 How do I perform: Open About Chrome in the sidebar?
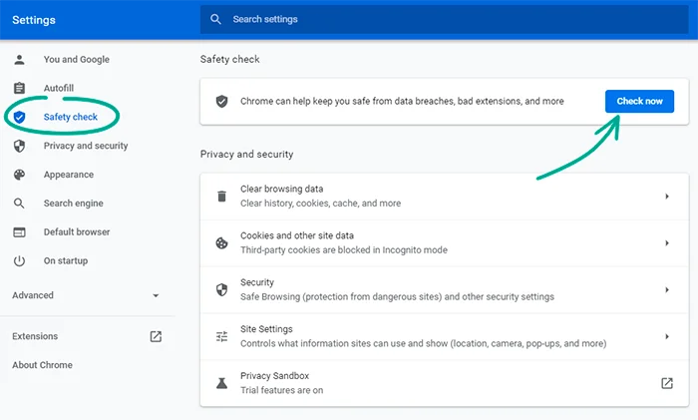[42, 365]
